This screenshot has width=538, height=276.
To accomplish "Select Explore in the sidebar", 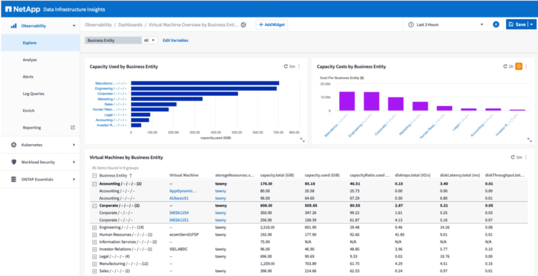I will [x=40, y=43].
